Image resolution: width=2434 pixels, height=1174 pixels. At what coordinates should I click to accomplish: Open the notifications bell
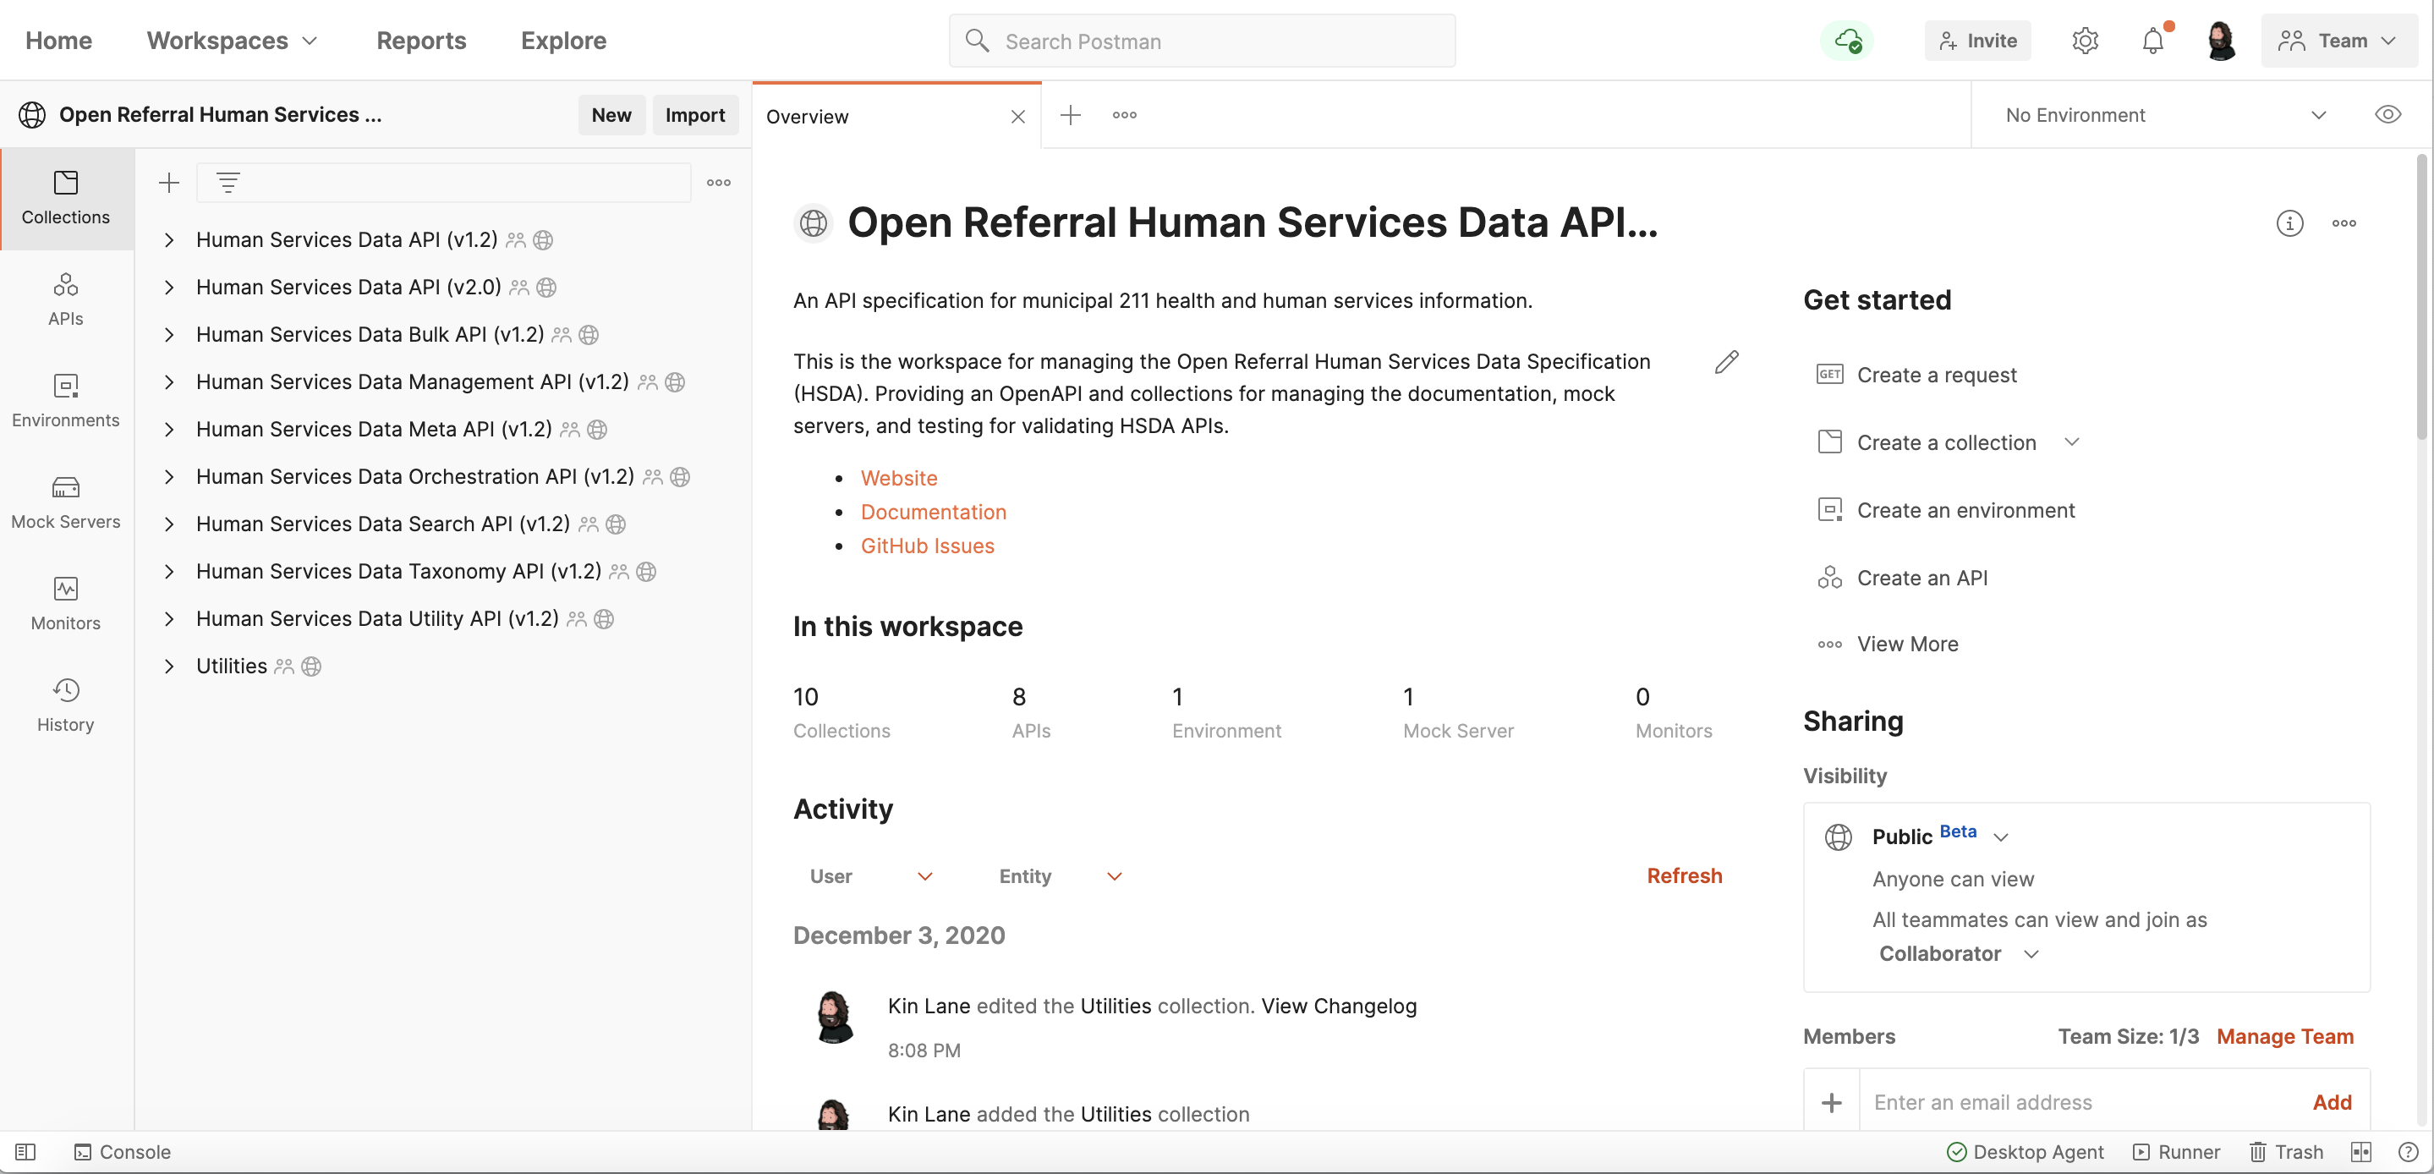(x=2153, y=41)
